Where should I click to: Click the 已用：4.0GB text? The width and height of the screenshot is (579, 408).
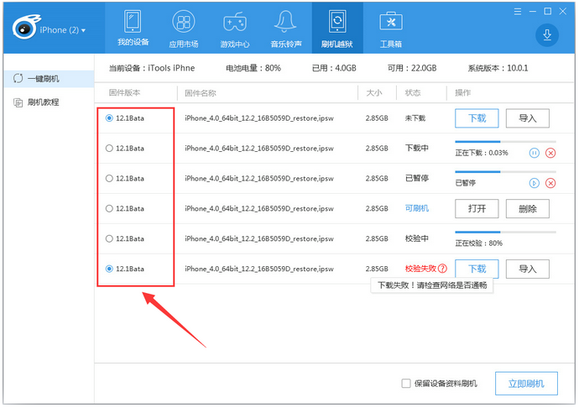pyautogui.click(x=334, y=68)
